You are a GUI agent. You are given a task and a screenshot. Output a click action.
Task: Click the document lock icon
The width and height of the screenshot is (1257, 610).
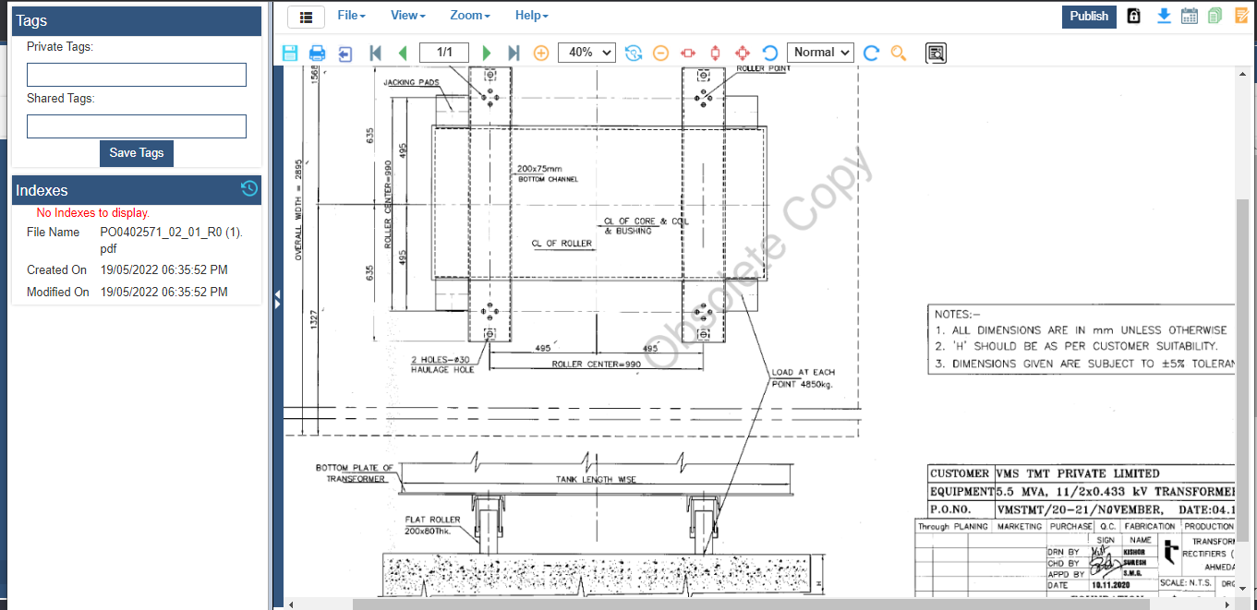(1134, 16)
